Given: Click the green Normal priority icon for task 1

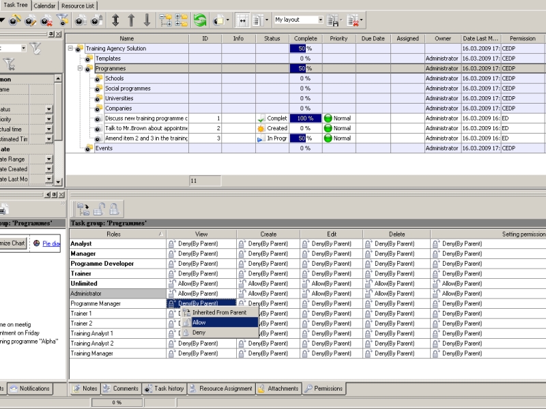Looking at the screenshot, I should point(328,118).
